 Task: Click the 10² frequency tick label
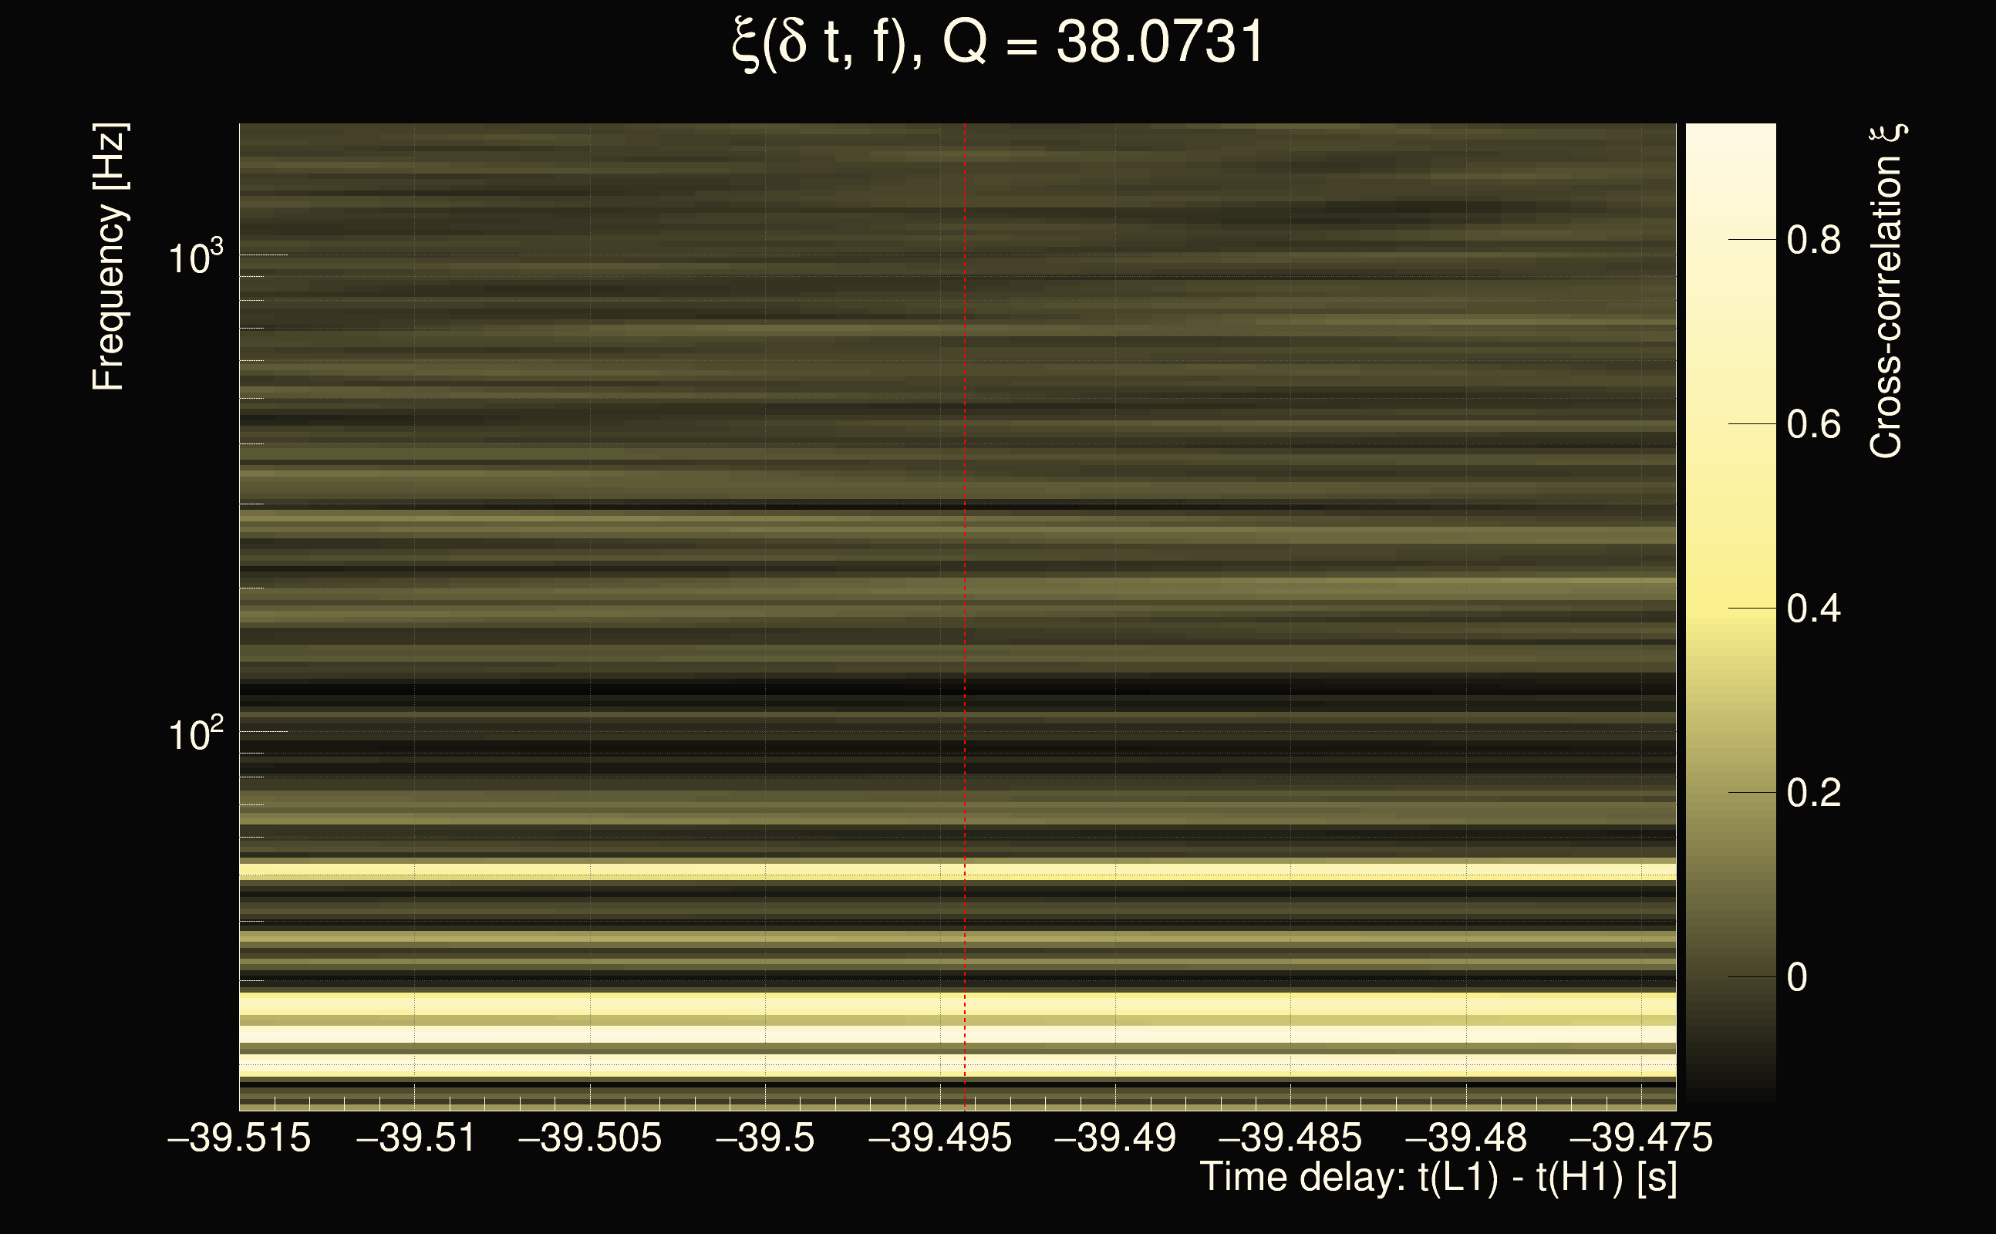pos(195,734)
